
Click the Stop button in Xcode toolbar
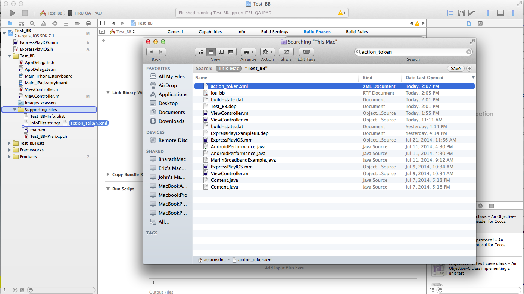tap(25, 13)
